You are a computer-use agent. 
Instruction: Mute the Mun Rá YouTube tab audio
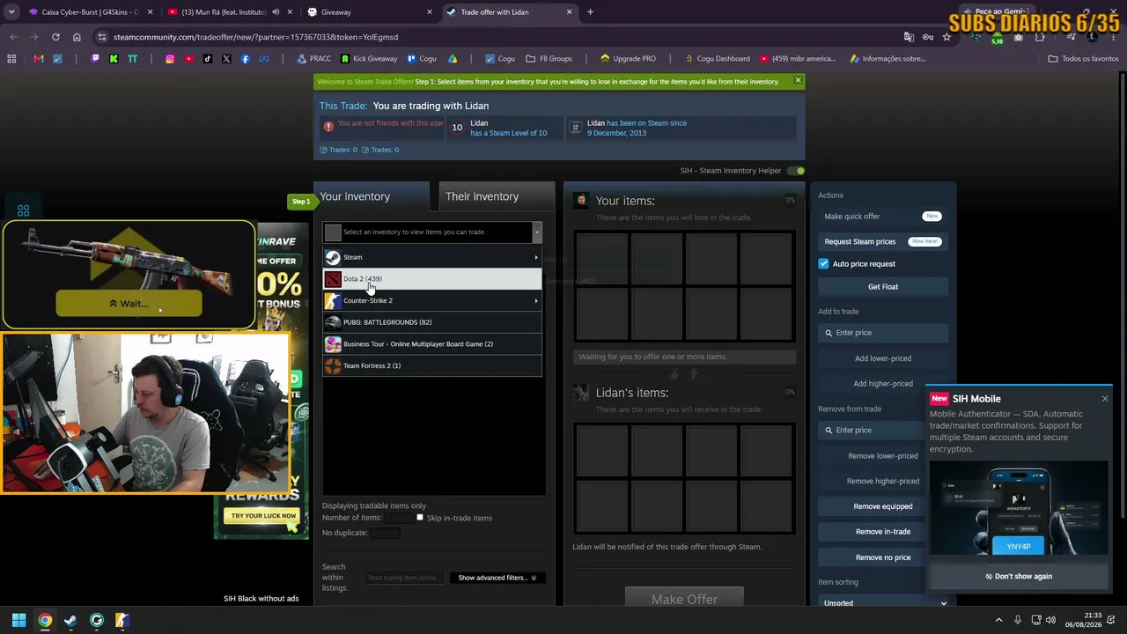tap(276, 12)
